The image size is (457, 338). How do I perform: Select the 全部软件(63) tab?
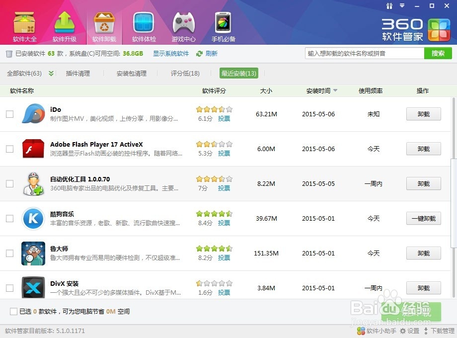(24, 73)
